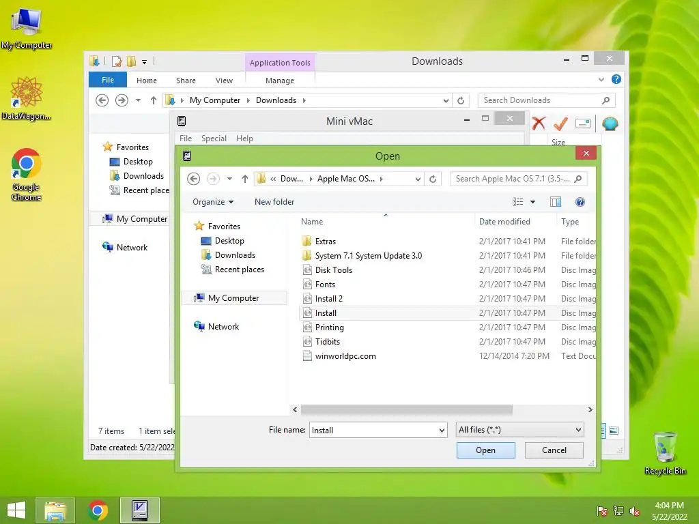The width and height of the screenshot is (699, 524).
Task: Click the search magnifier in Open dialog
Action: pyautogui.click(x=577, y=179)
